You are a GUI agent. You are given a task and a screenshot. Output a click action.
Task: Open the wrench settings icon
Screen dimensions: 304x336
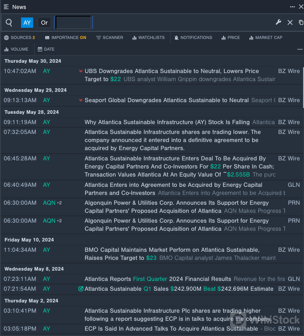pos(278,22)
